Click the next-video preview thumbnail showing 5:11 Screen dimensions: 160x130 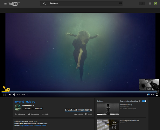point(149,85)
